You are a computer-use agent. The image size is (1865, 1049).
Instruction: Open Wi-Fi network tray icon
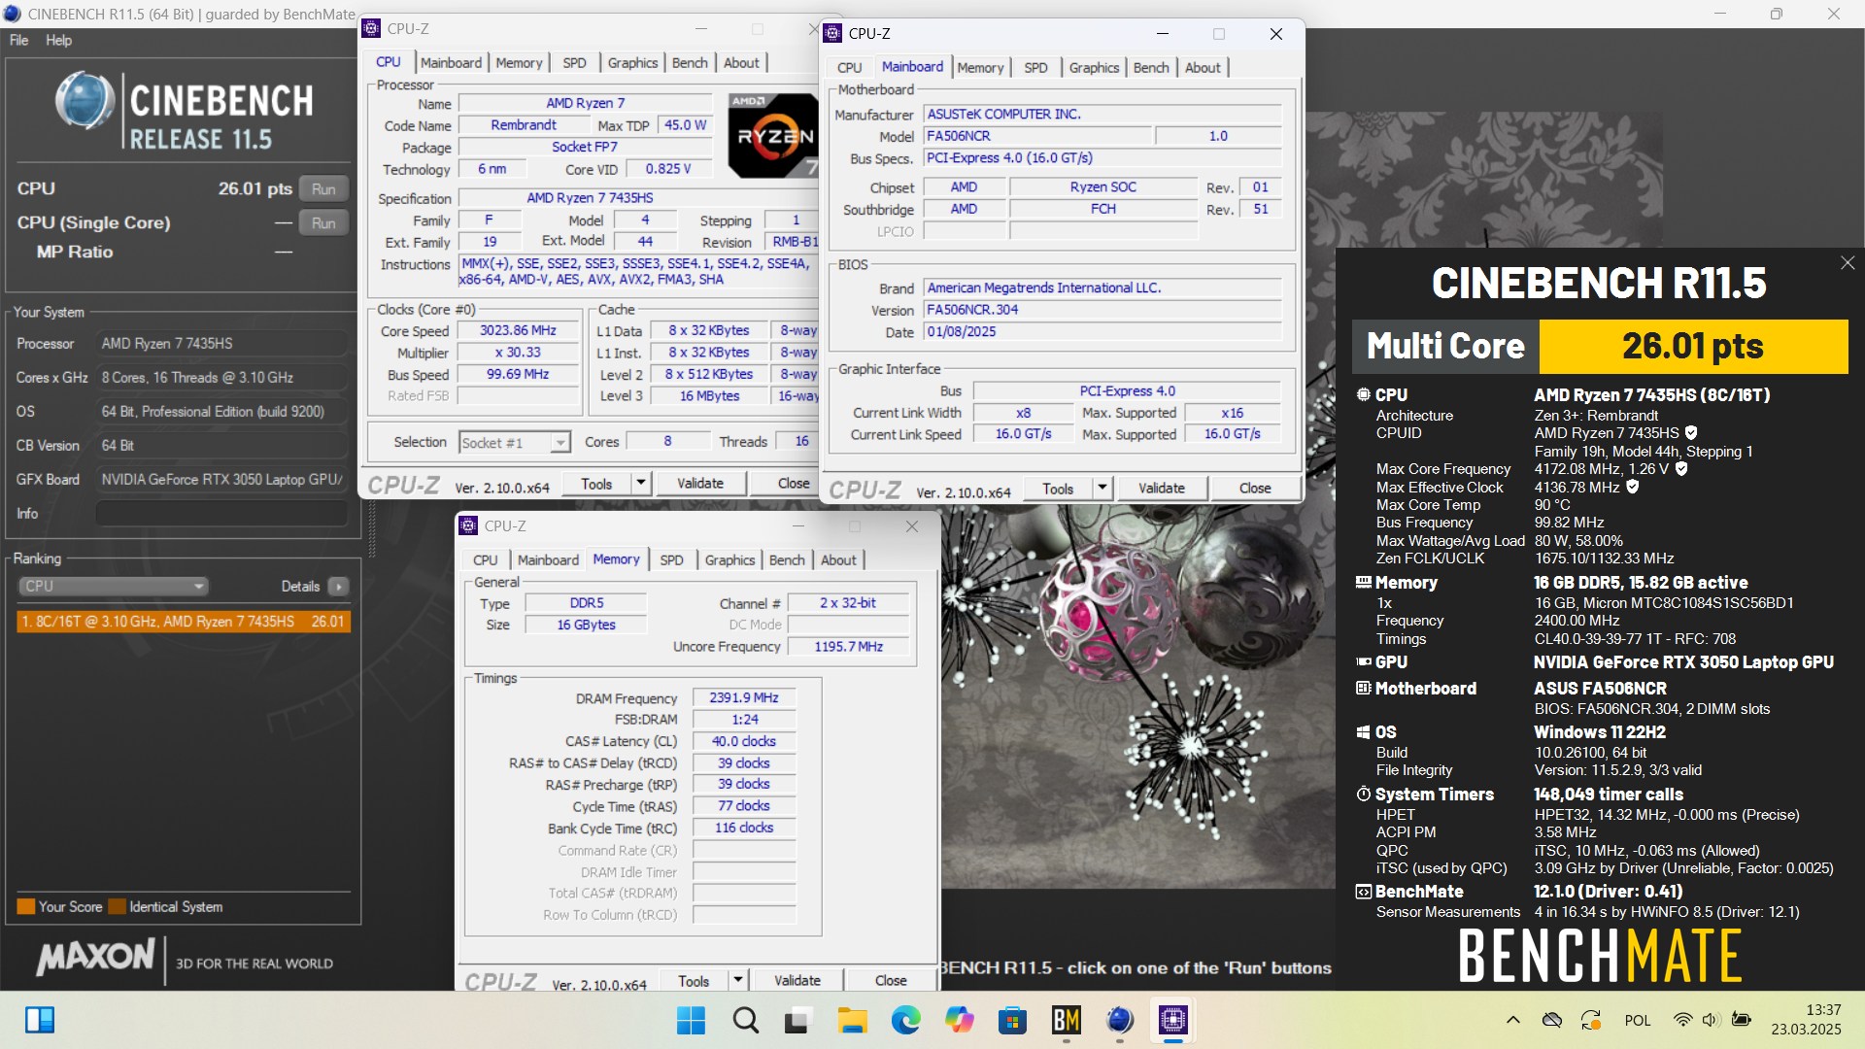(x=1682, y=1020)
